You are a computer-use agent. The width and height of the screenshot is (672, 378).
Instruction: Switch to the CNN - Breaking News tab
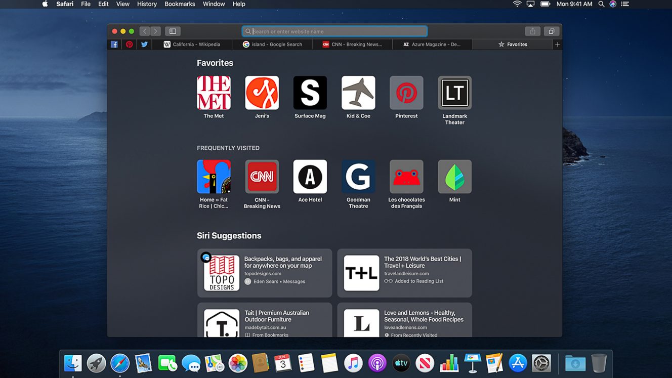352,45
